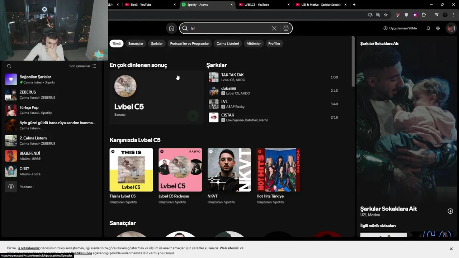Screen dimensions: 459x258
Task: Click Uygulamayı Yükle button
Action: tap(400, 28)
